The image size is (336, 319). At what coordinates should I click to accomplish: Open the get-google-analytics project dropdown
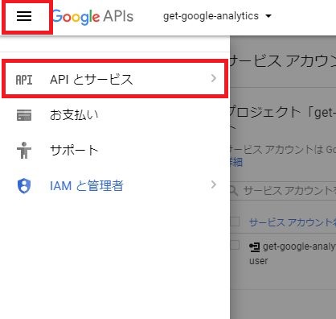[217, 16]
